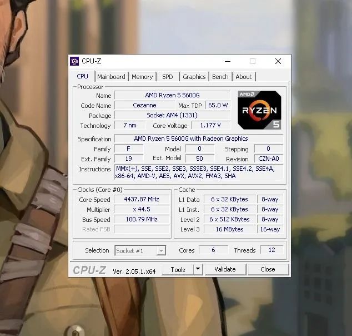Click the version text Ver. 2.05.1.x64

coord(134,271)
